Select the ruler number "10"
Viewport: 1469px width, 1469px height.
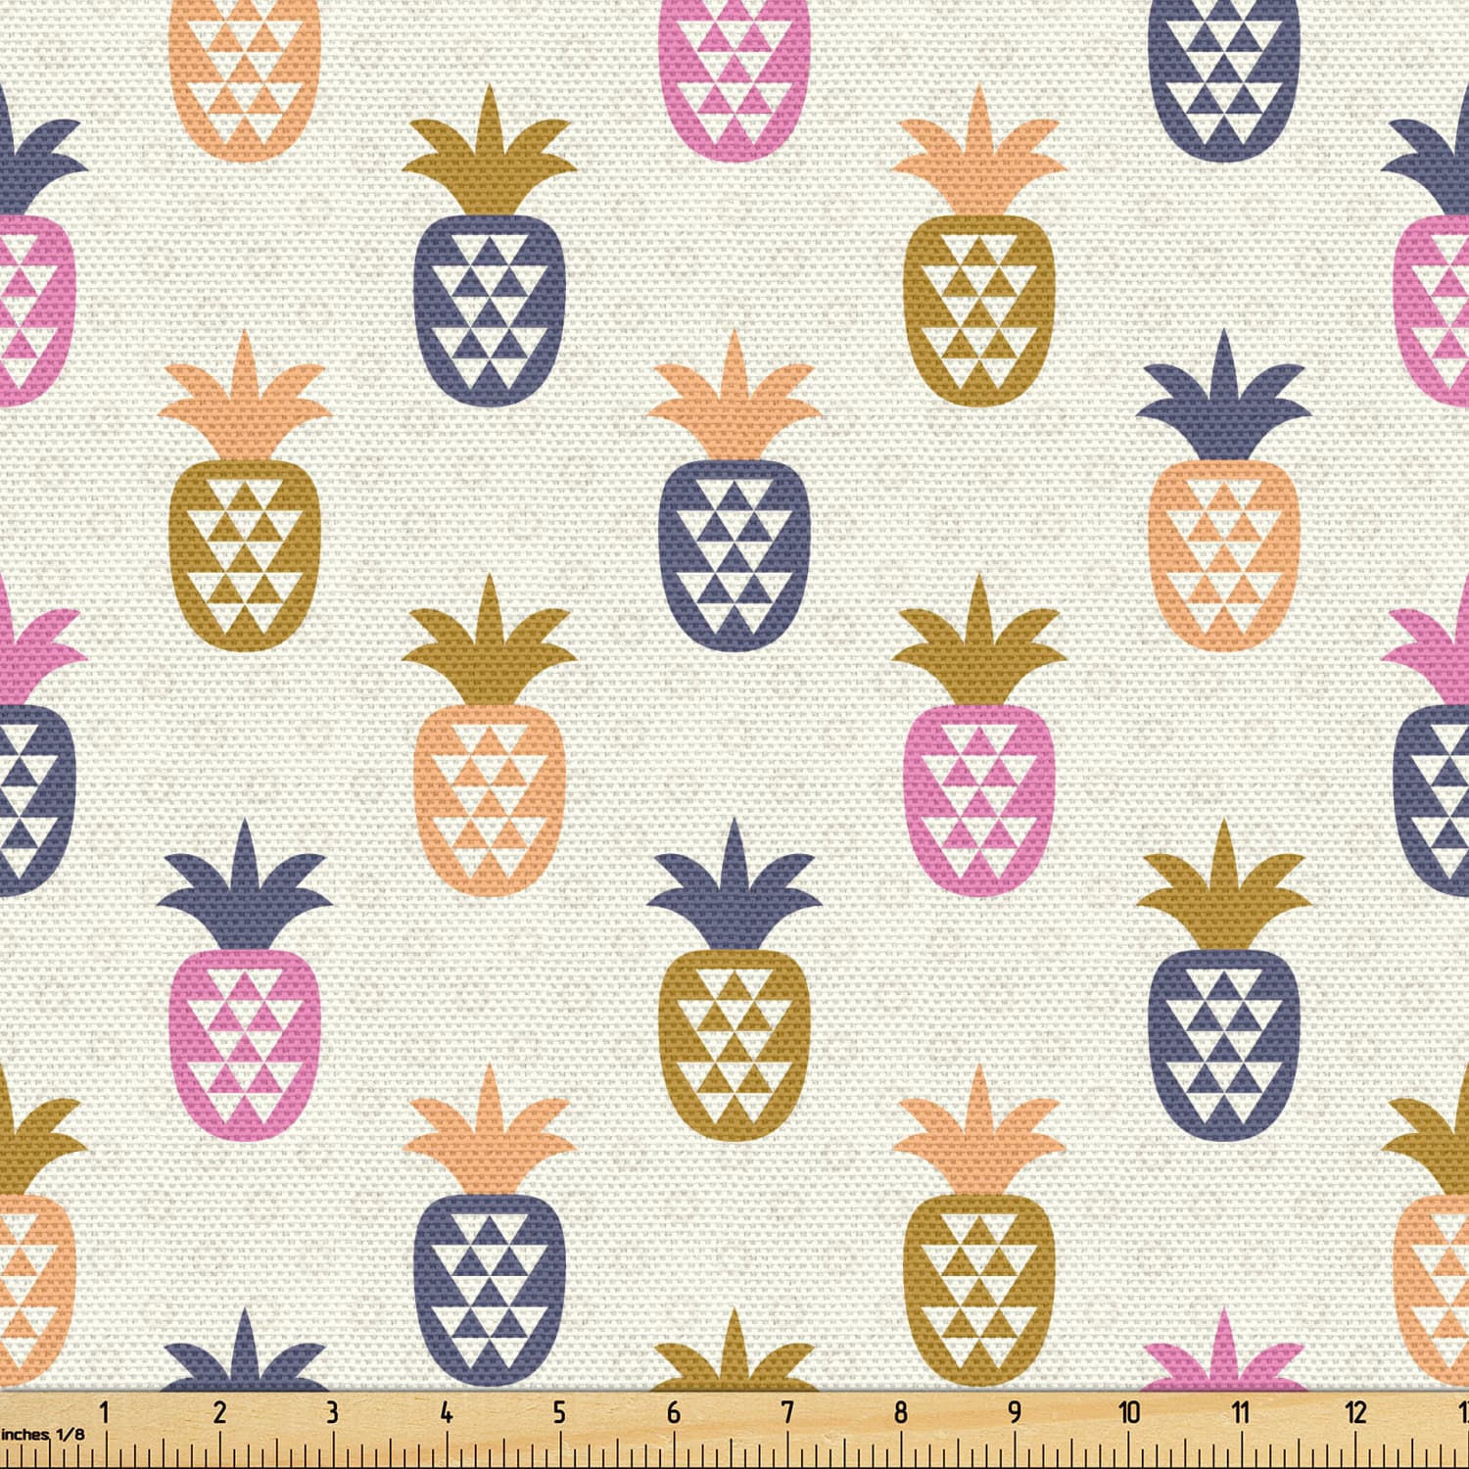click(1130, 1412)
